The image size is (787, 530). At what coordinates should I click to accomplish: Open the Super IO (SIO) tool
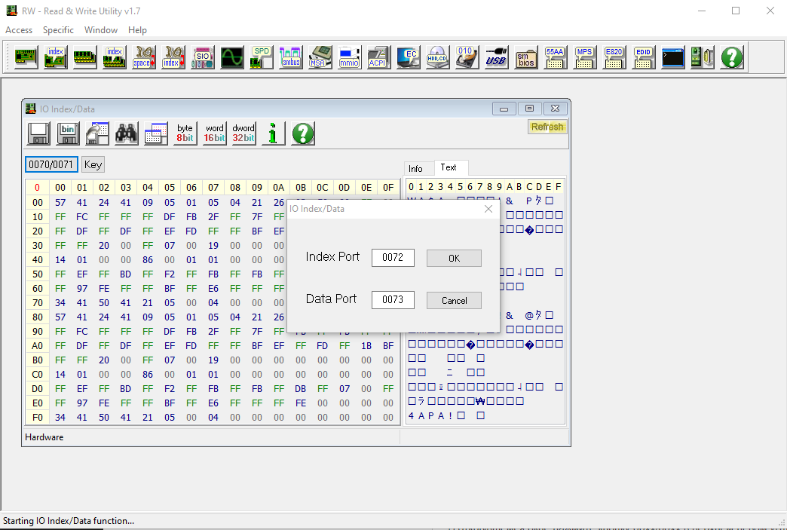click(x=202, y=57)
